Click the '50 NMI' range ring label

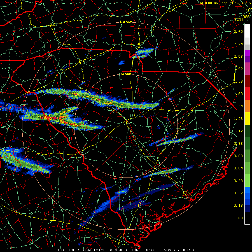click(x=126, y=74)
